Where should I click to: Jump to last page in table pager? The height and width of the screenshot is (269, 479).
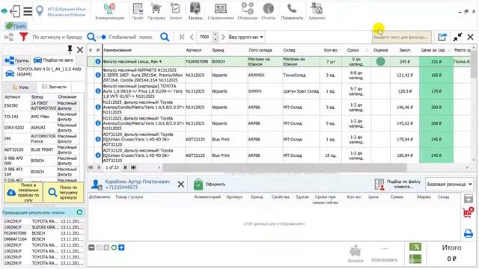pyautogui.click(x=133, y=167)
